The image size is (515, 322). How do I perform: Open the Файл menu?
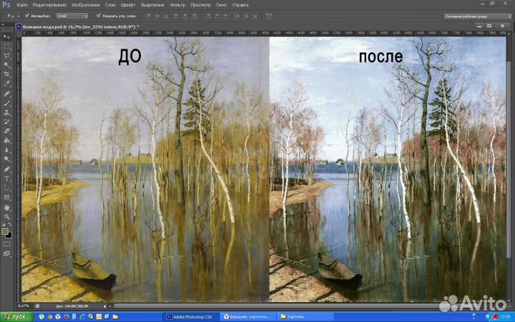pos(21,5)
